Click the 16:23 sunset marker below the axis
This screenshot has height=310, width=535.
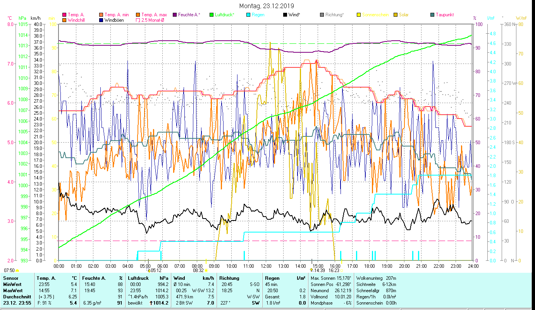pyautogui.click(x=334, y=270)
